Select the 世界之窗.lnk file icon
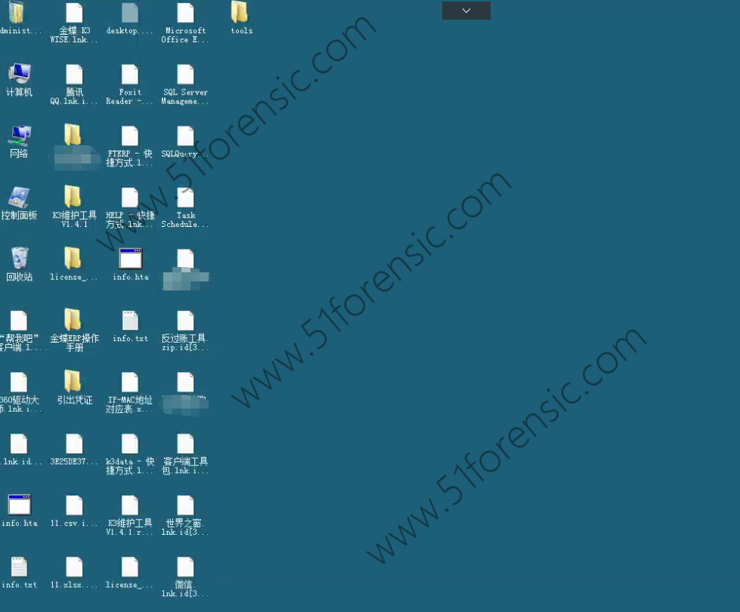The height and width of the screenshot is (612, 740). point(185,506)
